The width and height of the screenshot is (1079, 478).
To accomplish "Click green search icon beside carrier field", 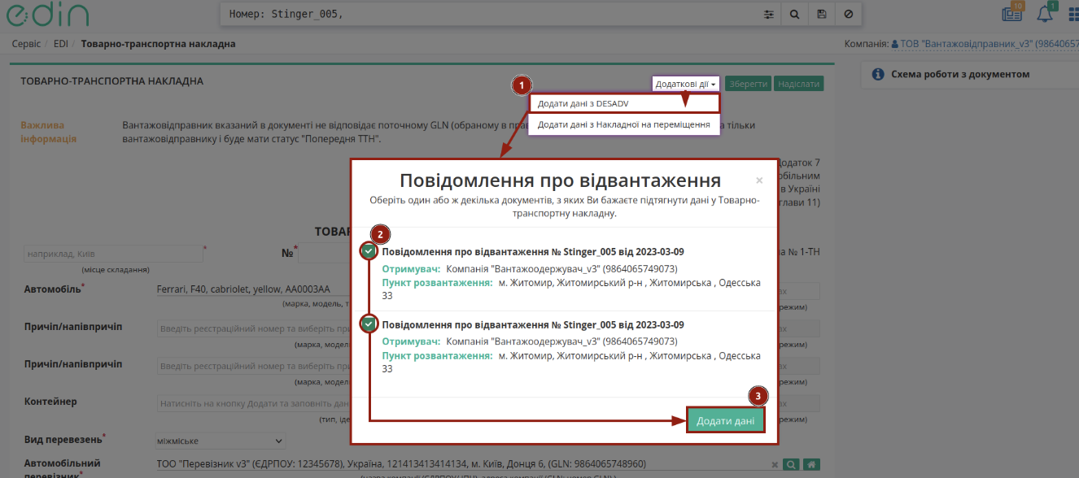I will click(x=790, y=464).
